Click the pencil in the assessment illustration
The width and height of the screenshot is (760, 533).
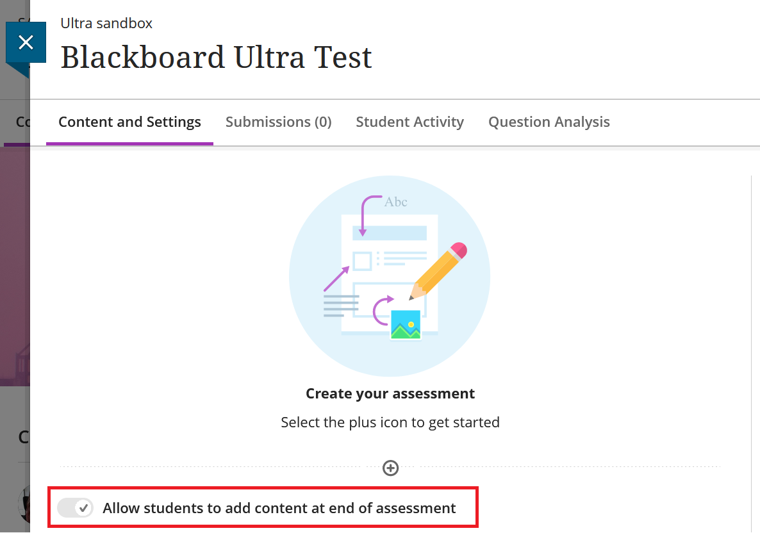pyautogui.click(x=439, y=270)
